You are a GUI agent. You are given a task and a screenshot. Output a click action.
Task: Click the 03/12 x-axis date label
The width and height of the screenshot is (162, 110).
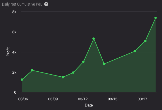pos(83,99)
